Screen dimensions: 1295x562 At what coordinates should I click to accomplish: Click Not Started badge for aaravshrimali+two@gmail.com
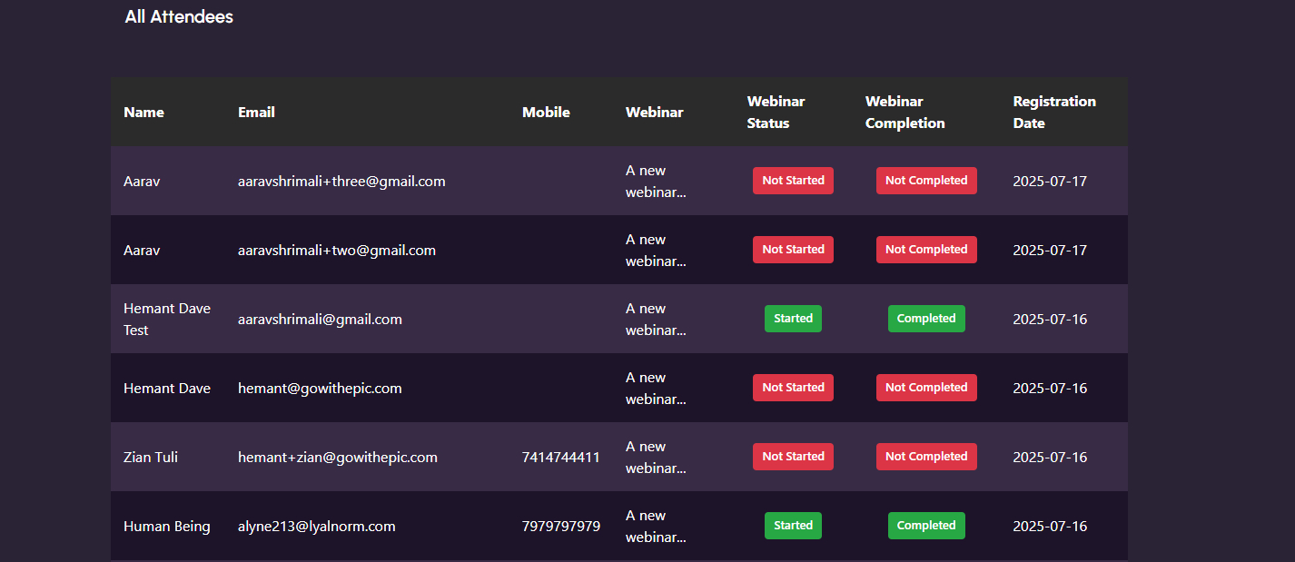(x=793, y=250)
